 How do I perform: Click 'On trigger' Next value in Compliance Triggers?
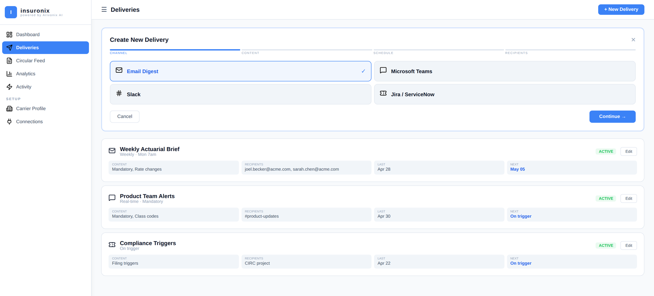521,263
